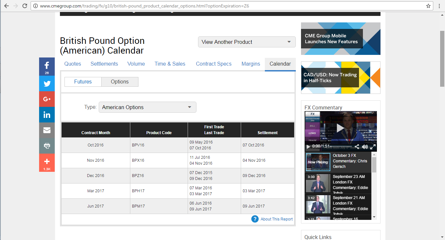
Task: View the Margins tab
Action: click(251, 64)
